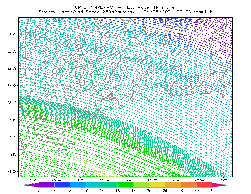The image size is (251, 194).
Task: Click the purple left arrow legend end
Action: 31,185
